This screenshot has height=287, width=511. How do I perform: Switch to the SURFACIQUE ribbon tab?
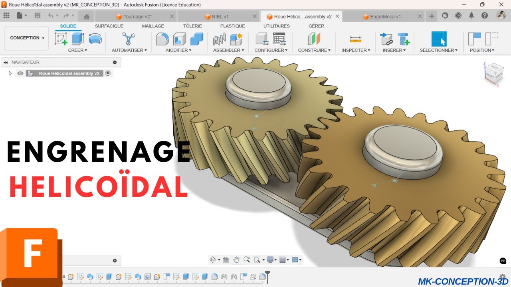click(109, 26)
